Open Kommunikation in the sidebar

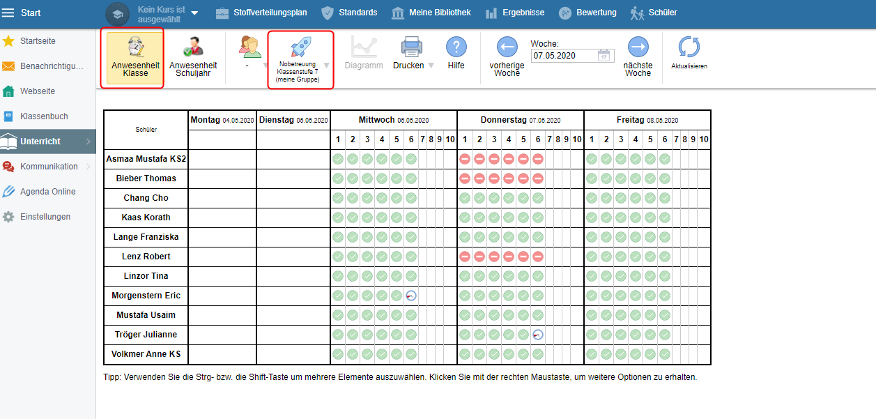(x=47, y=167)
